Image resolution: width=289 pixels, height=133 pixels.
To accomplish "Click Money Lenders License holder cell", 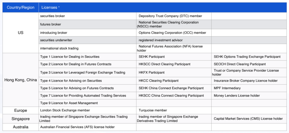I will click(249, 96).
